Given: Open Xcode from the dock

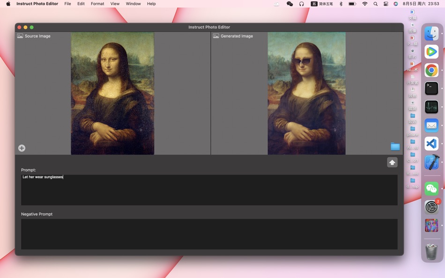Looking at the screenshot, I should tap(431, 162).
